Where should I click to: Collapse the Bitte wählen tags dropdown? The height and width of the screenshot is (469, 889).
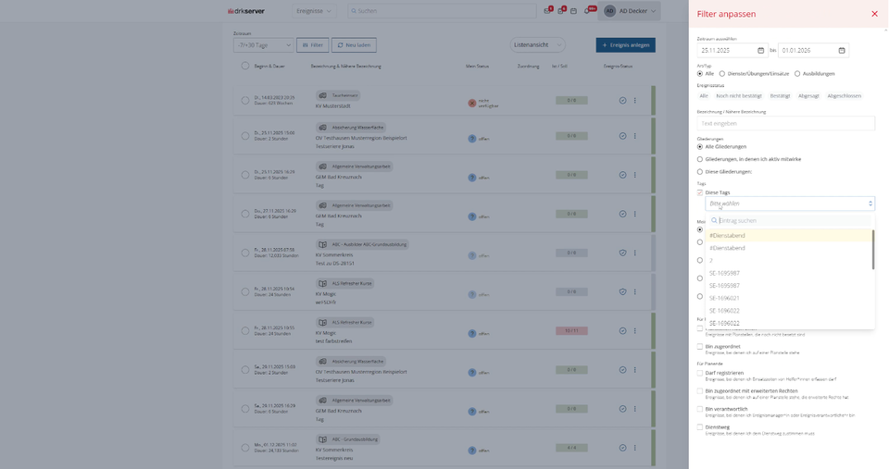(870, 204)
